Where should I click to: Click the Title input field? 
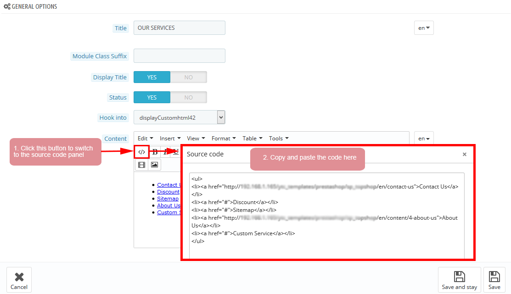179,28
